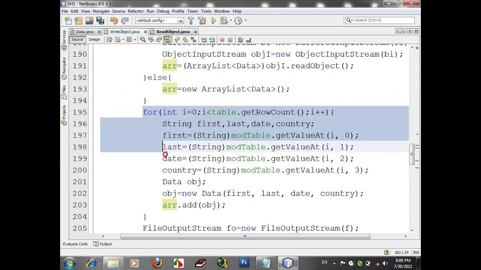Click the Last Edit icon in editor toolbar
481x270 pixels.
109,39
